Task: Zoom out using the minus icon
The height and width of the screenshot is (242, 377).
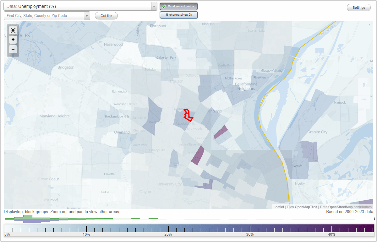Action: coord(13,49)
